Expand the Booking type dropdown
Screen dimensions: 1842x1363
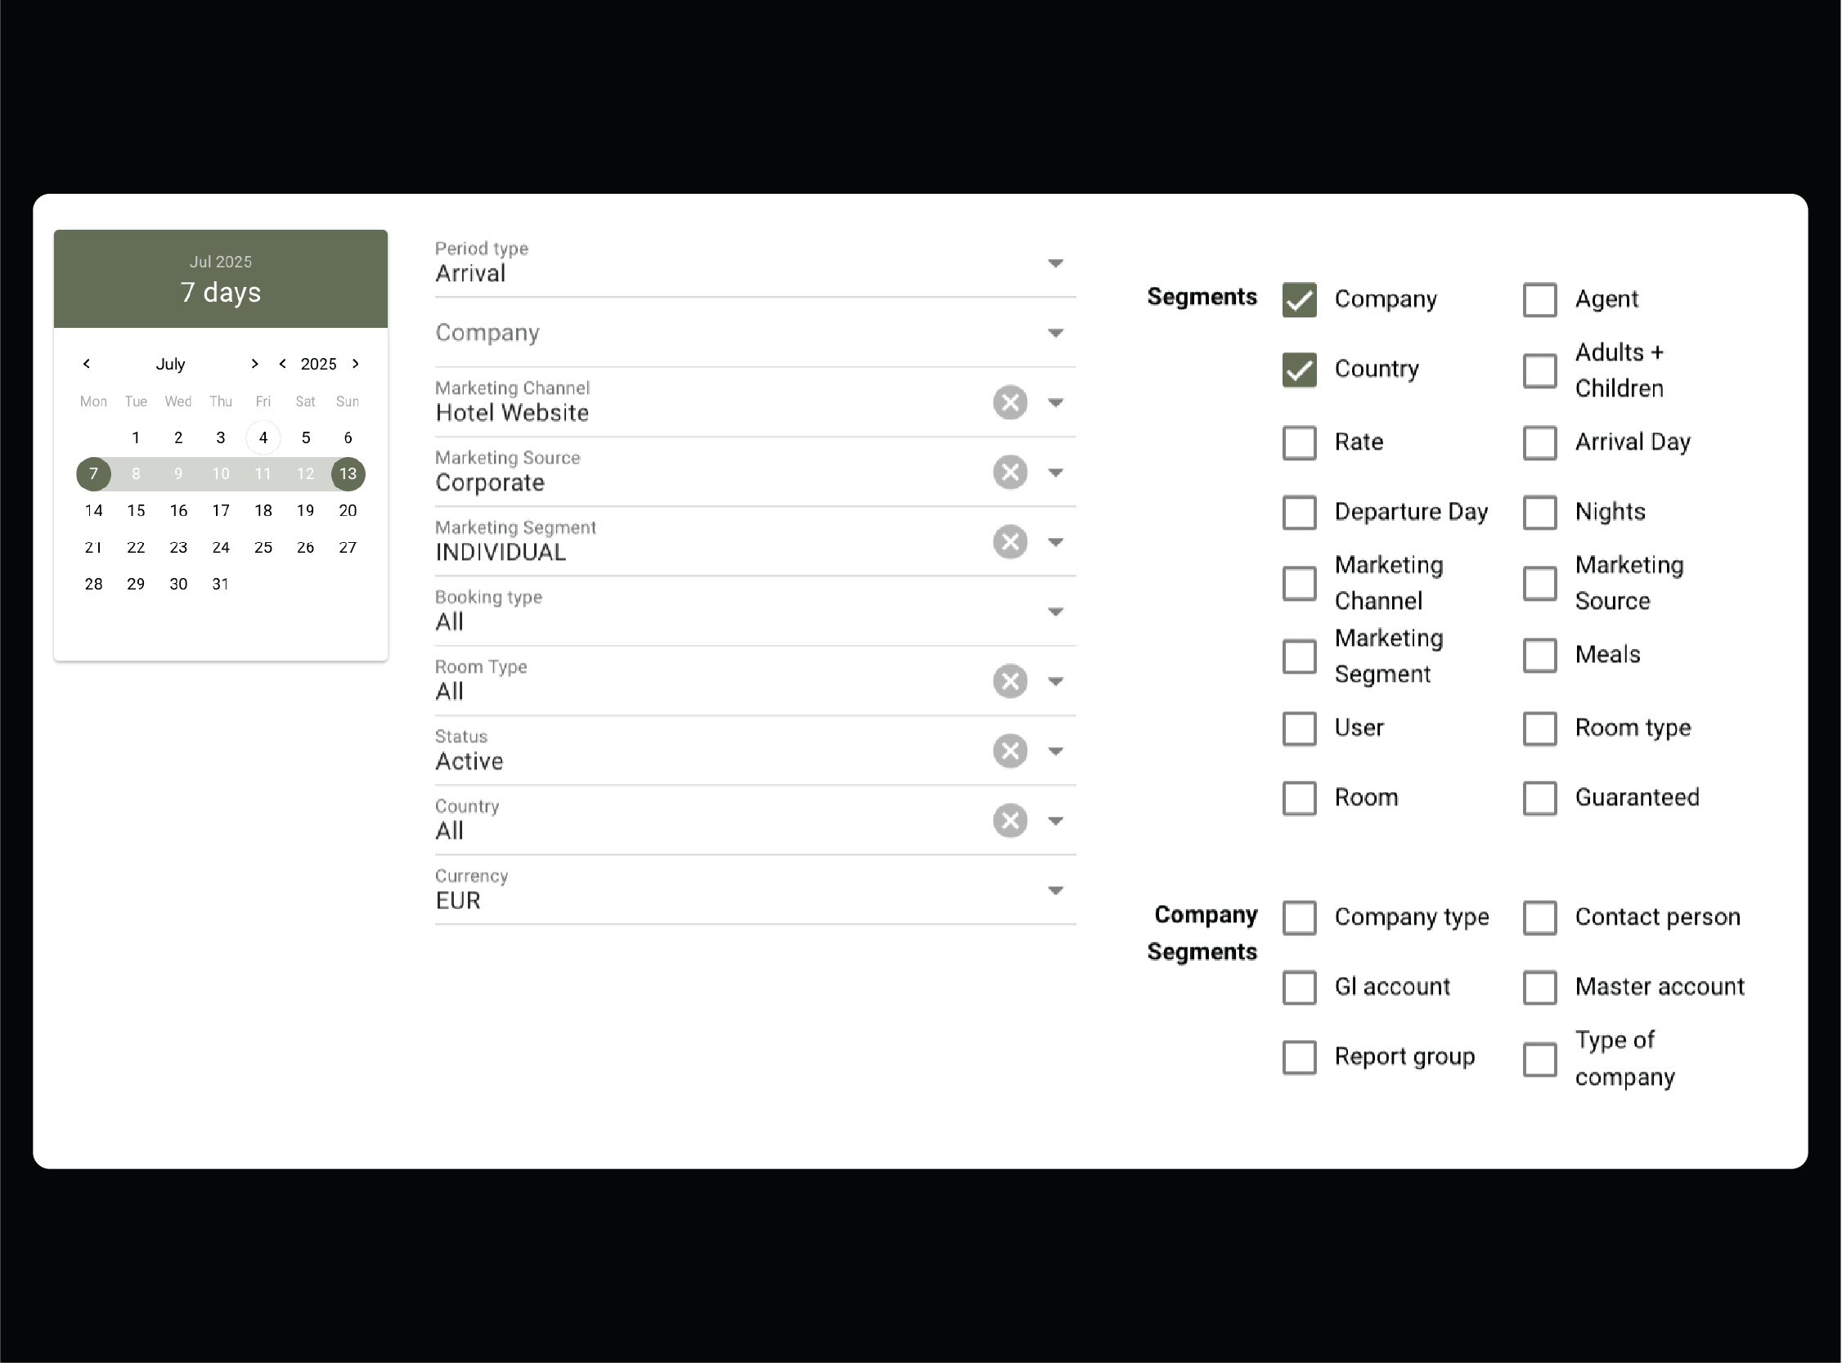tap(1054, 612)
